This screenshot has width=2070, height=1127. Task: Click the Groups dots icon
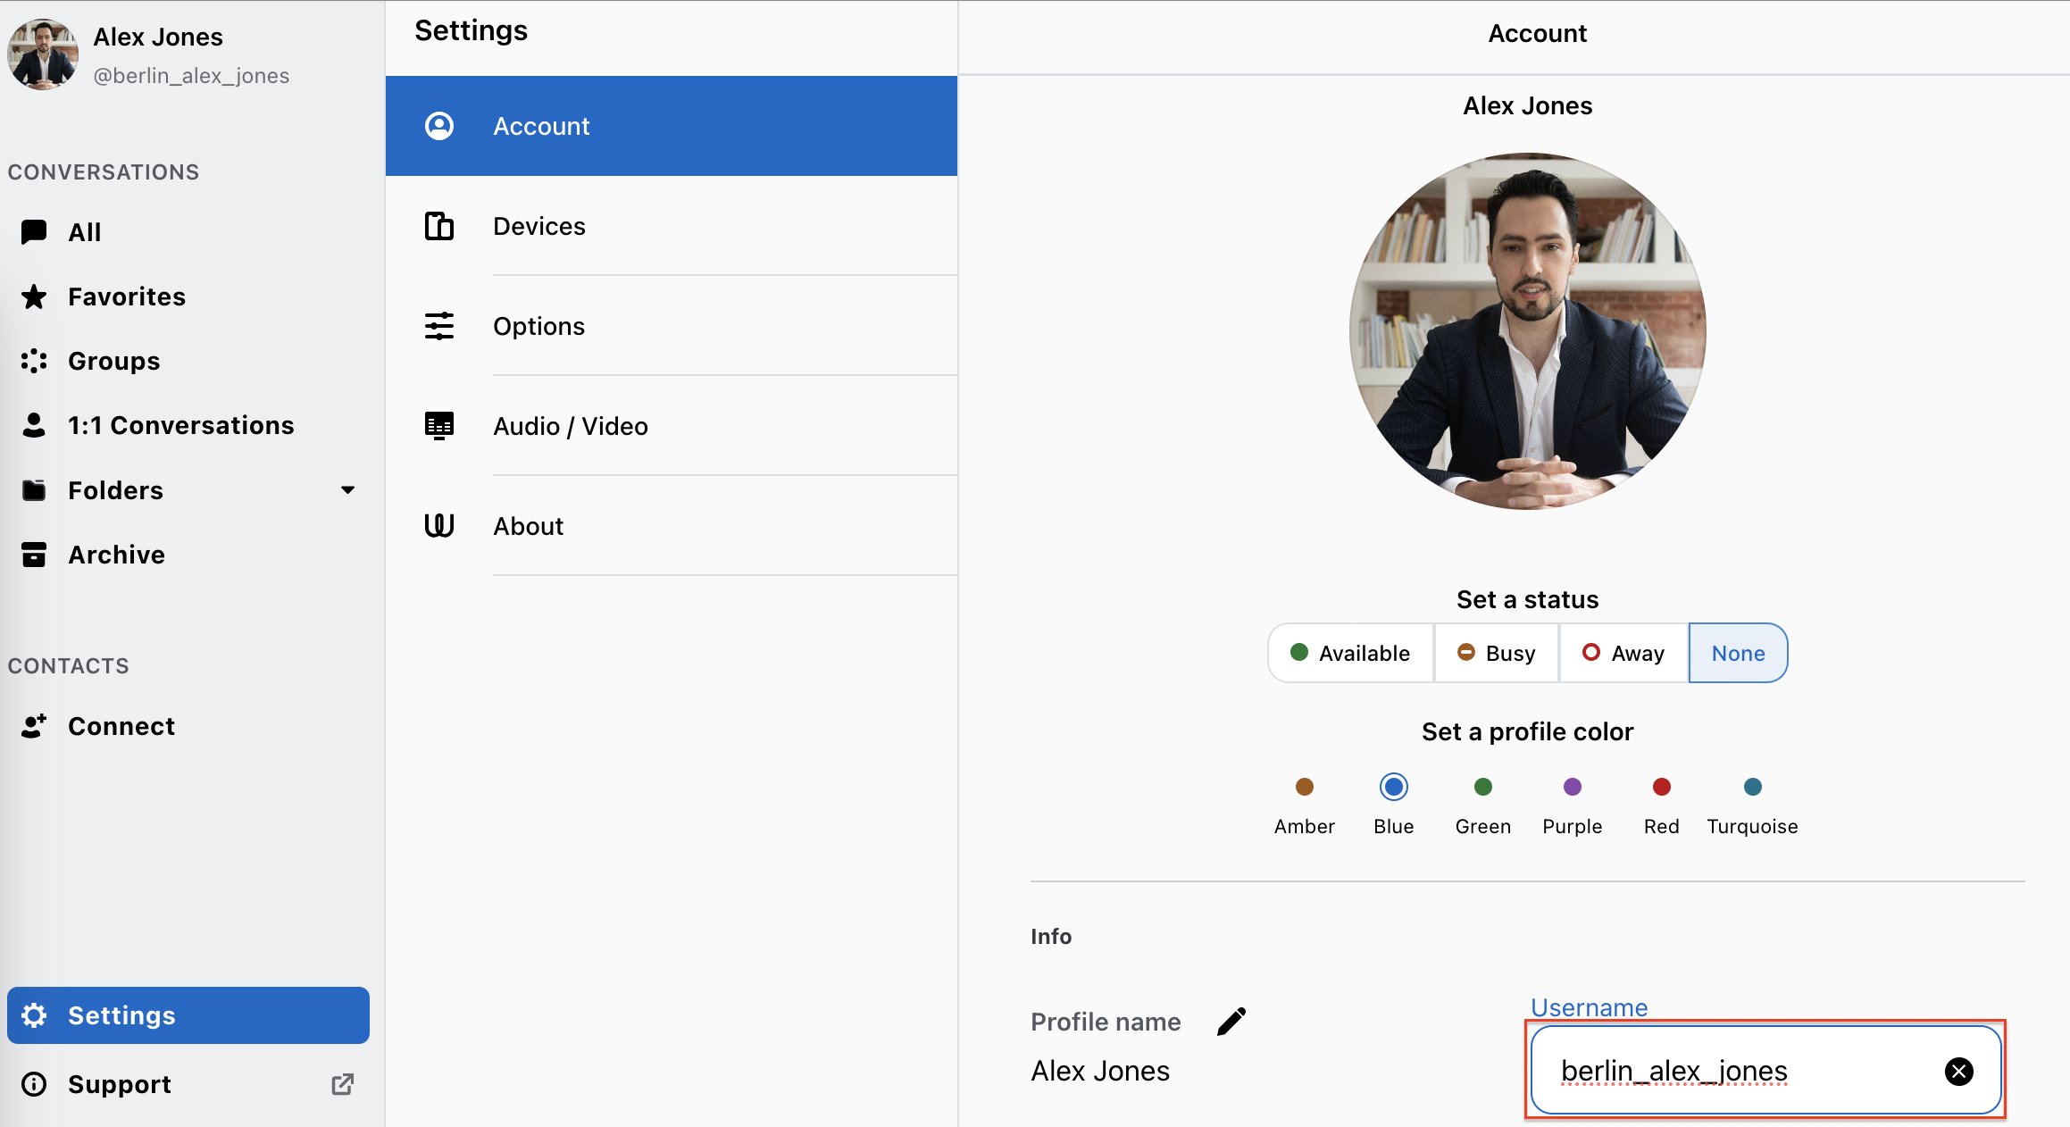(x=34, y=361)
